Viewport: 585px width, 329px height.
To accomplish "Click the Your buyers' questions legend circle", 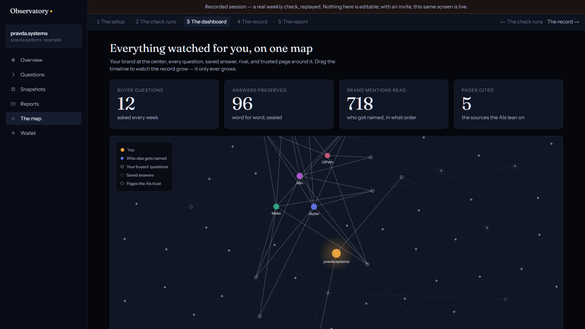I will 122,167.
